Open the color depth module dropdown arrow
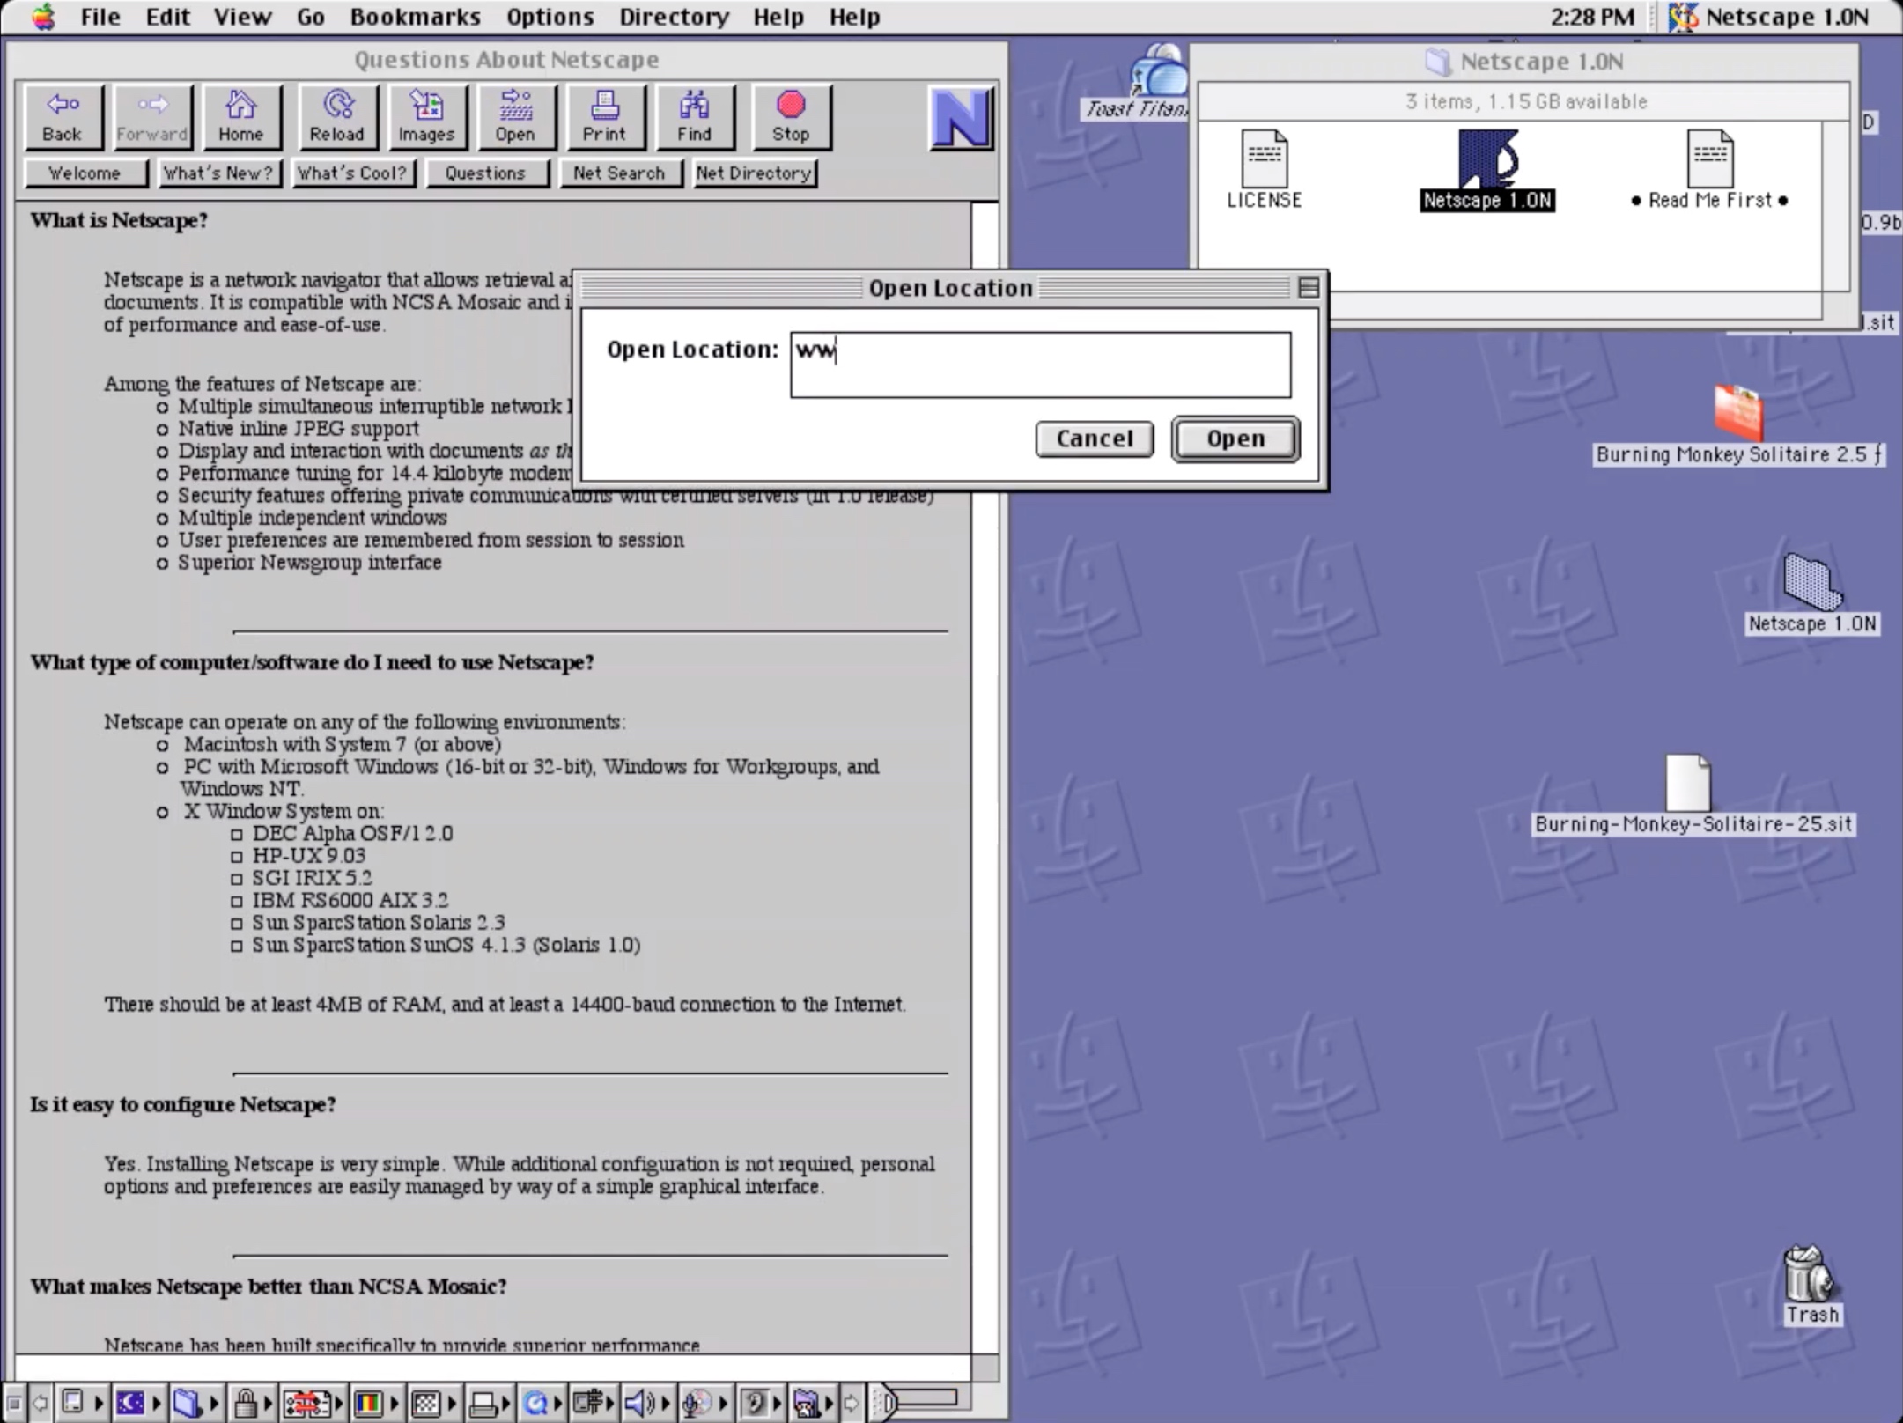 [395, 1403]
